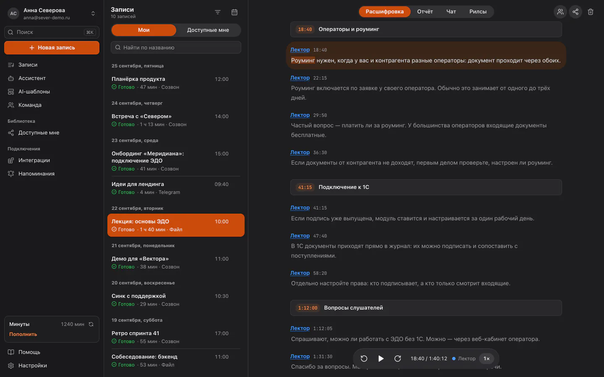Select the Расшифровка tab
Screen dimensions: 604x377
pyautogui.click(x=385, y=12)
